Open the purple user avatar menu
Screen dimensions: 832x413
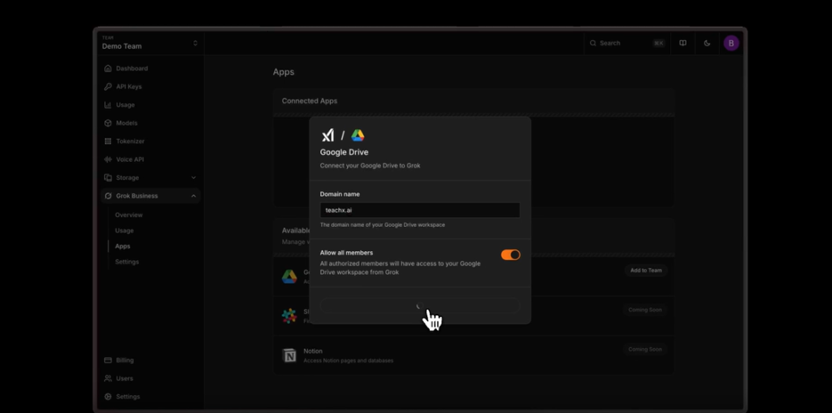731,43
